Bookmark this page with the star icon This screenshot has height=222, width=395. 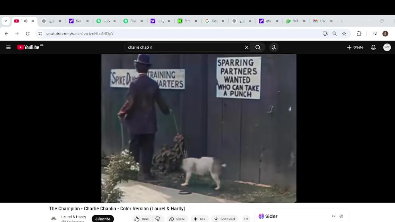click(x=344, y=34)
